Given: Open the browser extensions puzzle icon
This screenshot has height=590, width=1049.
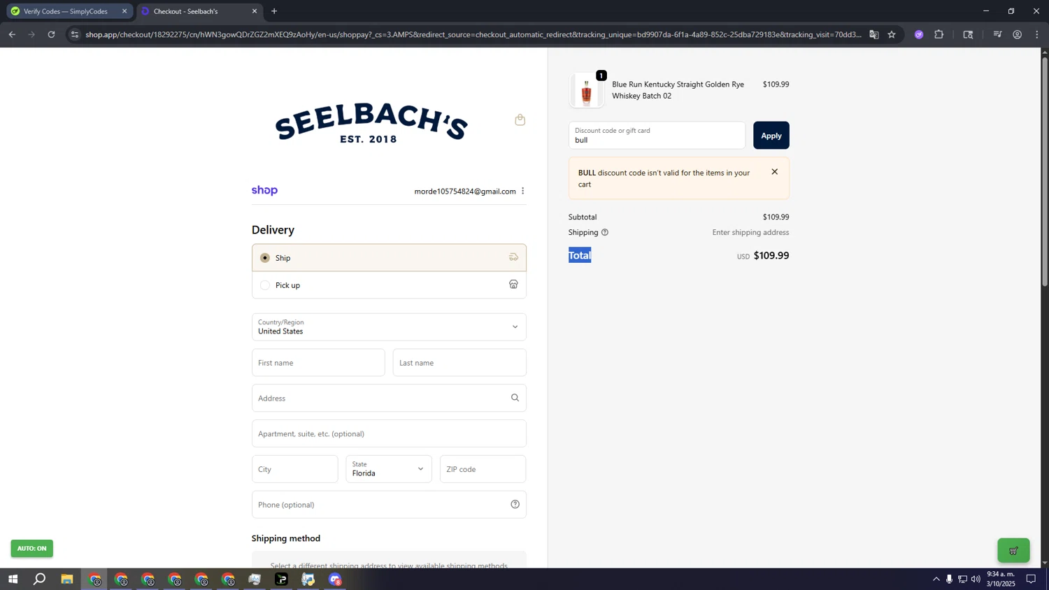Looking at the screenshot, I should pyautogui.click(x=939, y=34).
